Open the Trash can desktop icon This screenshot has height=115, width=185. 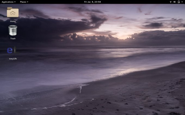(13, 30)
